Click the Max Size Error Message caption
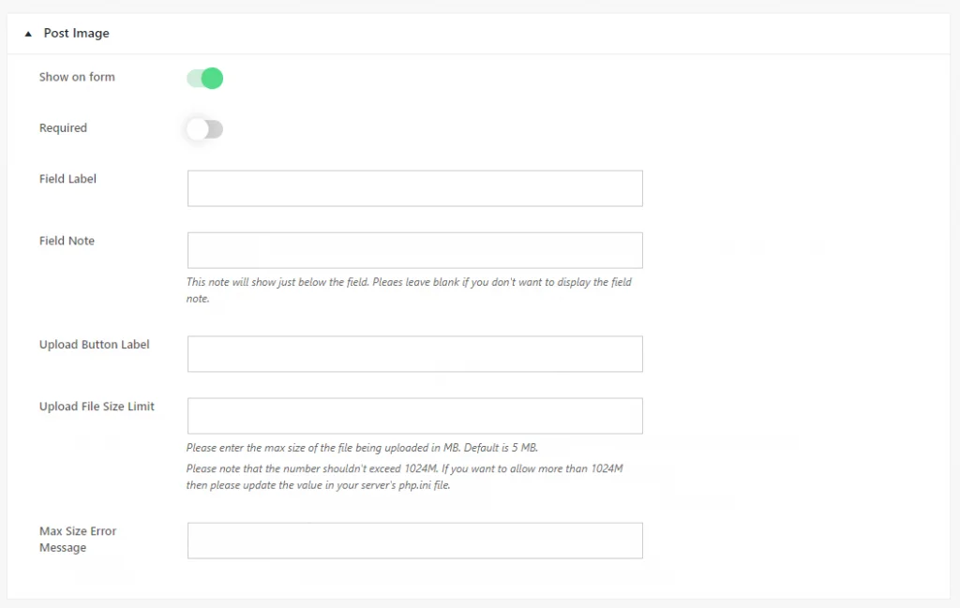This screenshot has width=960, height=608. pos(78,540)
